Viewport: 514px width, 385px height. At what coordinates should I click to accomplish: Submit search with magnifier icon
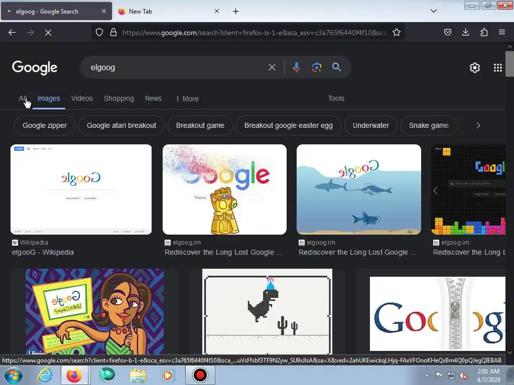click(x=337, y=67)
